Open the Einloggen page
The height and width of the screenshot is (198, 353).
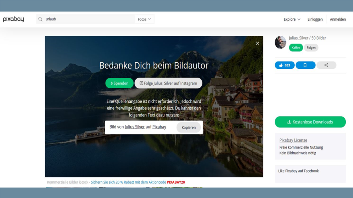315,19
